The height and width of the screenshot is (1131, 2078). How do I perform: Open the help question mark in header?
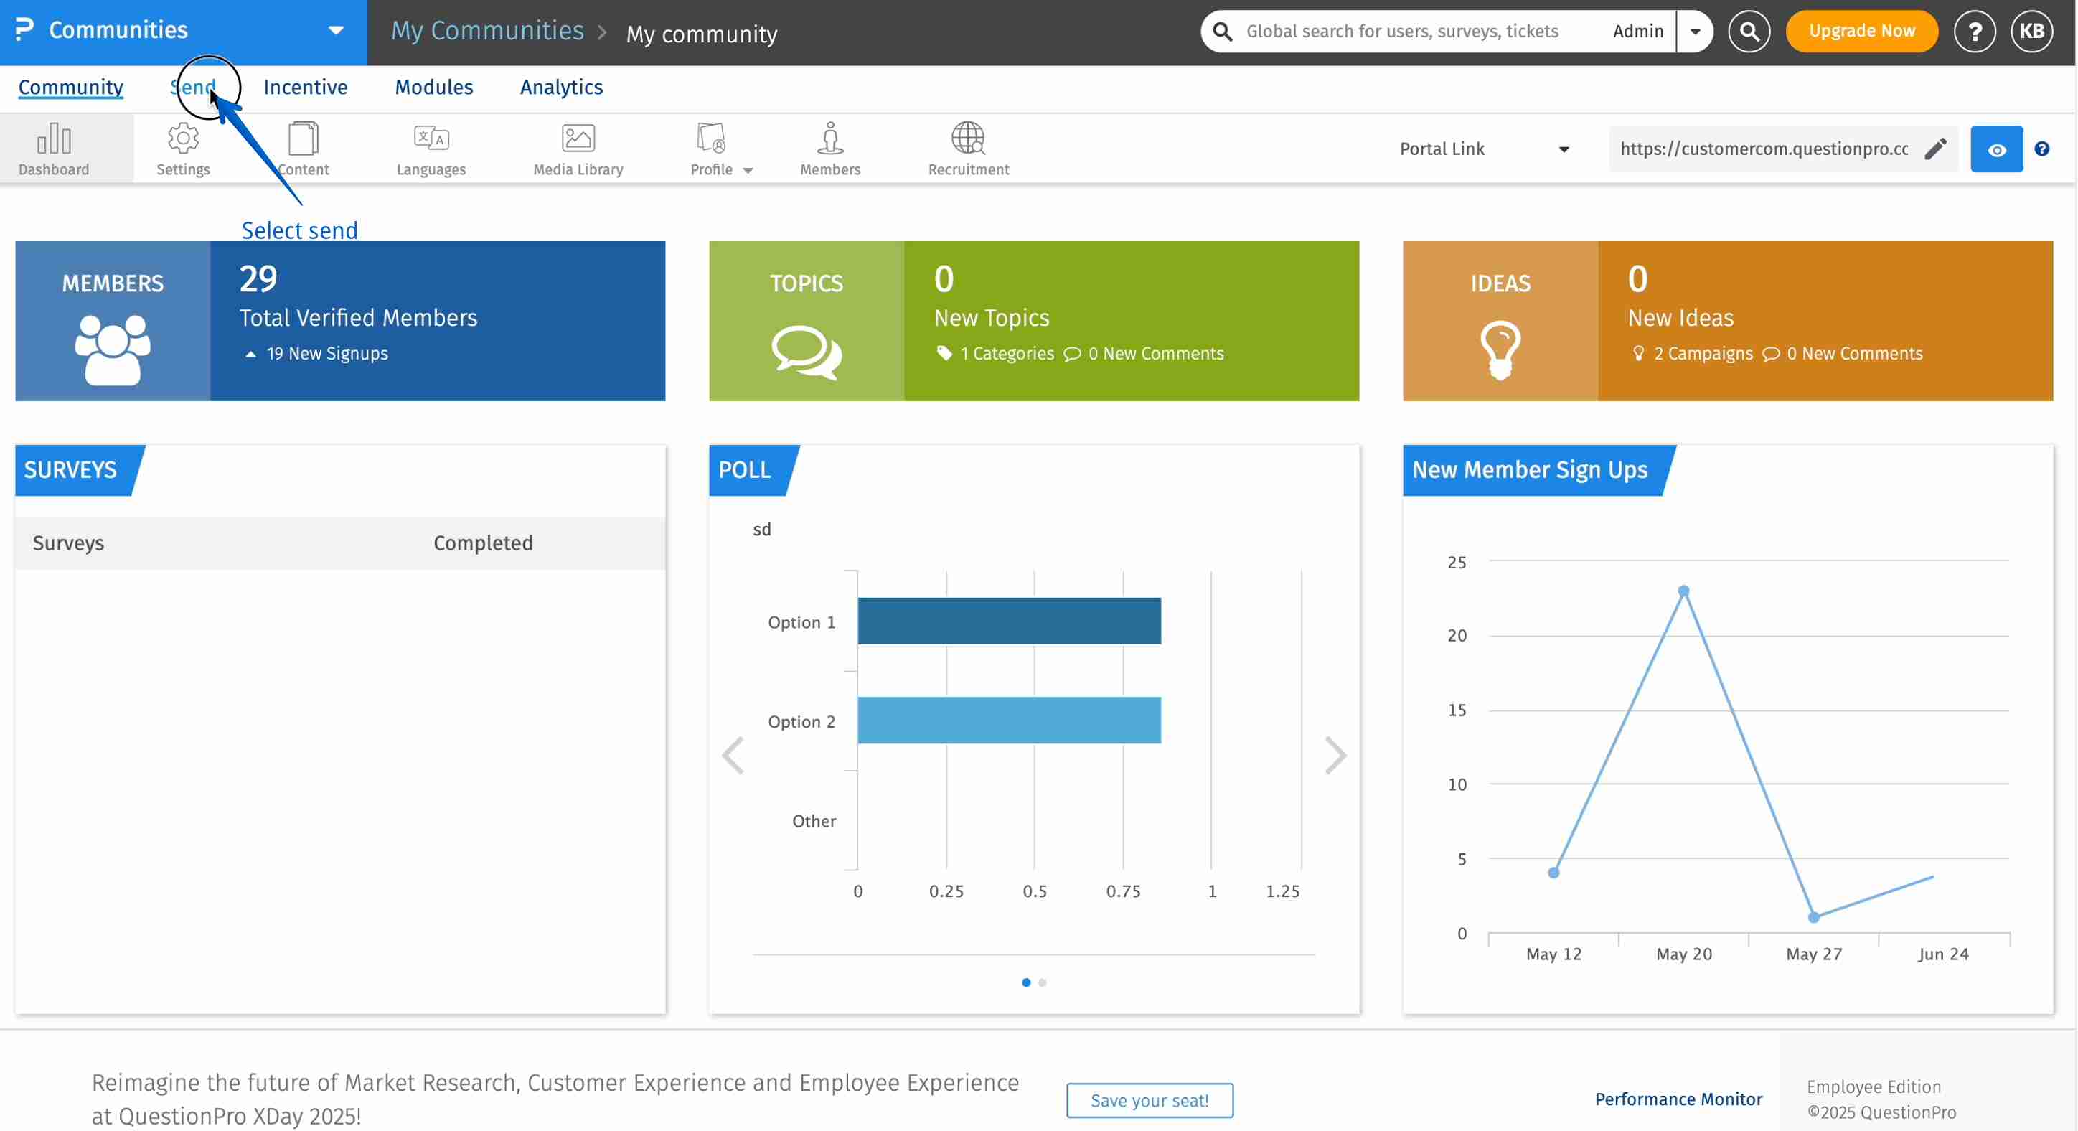tap(1973, 32)
